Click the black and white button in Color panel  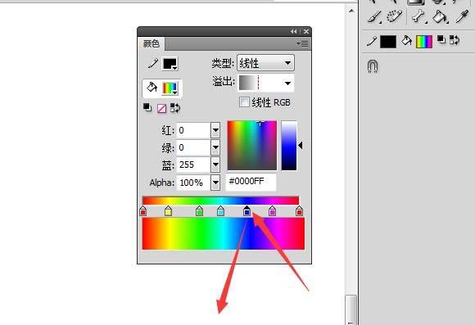click(147, 107)
